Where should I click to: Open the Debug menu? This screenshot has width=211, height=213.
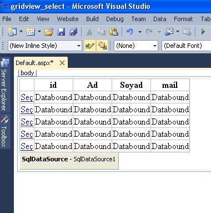coord(115,19)
